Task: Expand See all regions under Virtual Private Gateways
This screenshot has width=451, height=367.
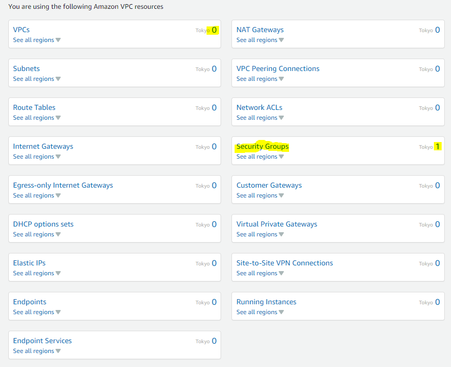Action: [260, 234]
